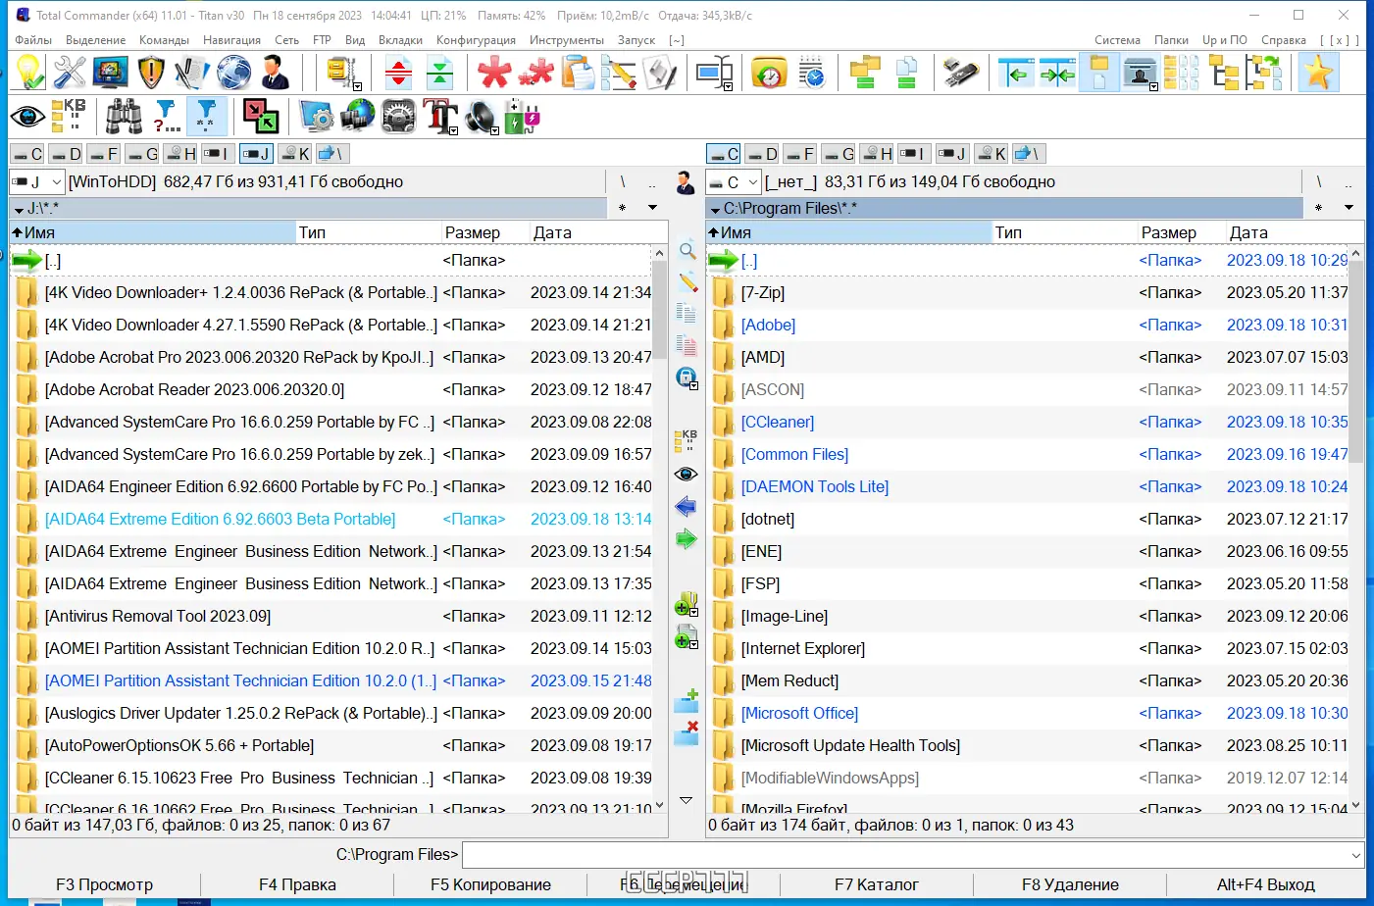The height and width of the screenshot is (906, 1374).
Task: Open the Команды menu
Action: point(164,40)
